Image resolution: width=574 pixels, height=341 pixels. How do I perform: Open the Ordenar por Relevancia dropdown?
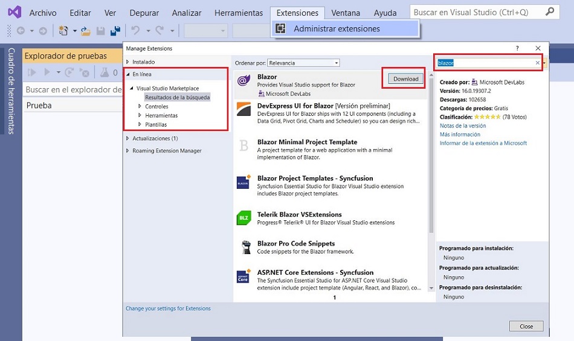[x=303, y=63]
